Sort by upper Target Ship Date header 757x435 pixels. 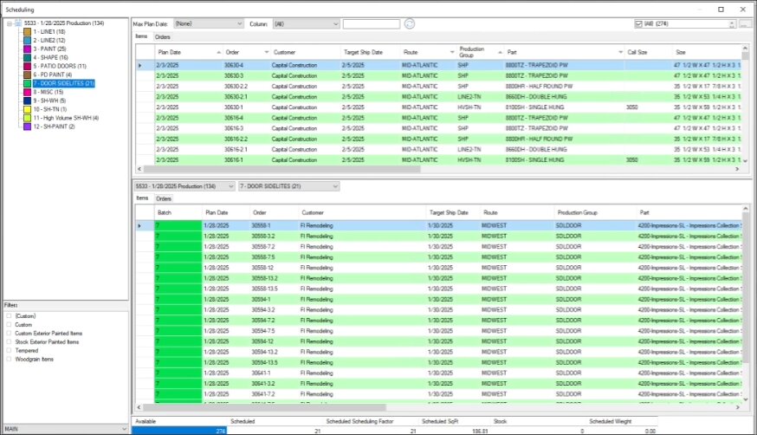371,52
